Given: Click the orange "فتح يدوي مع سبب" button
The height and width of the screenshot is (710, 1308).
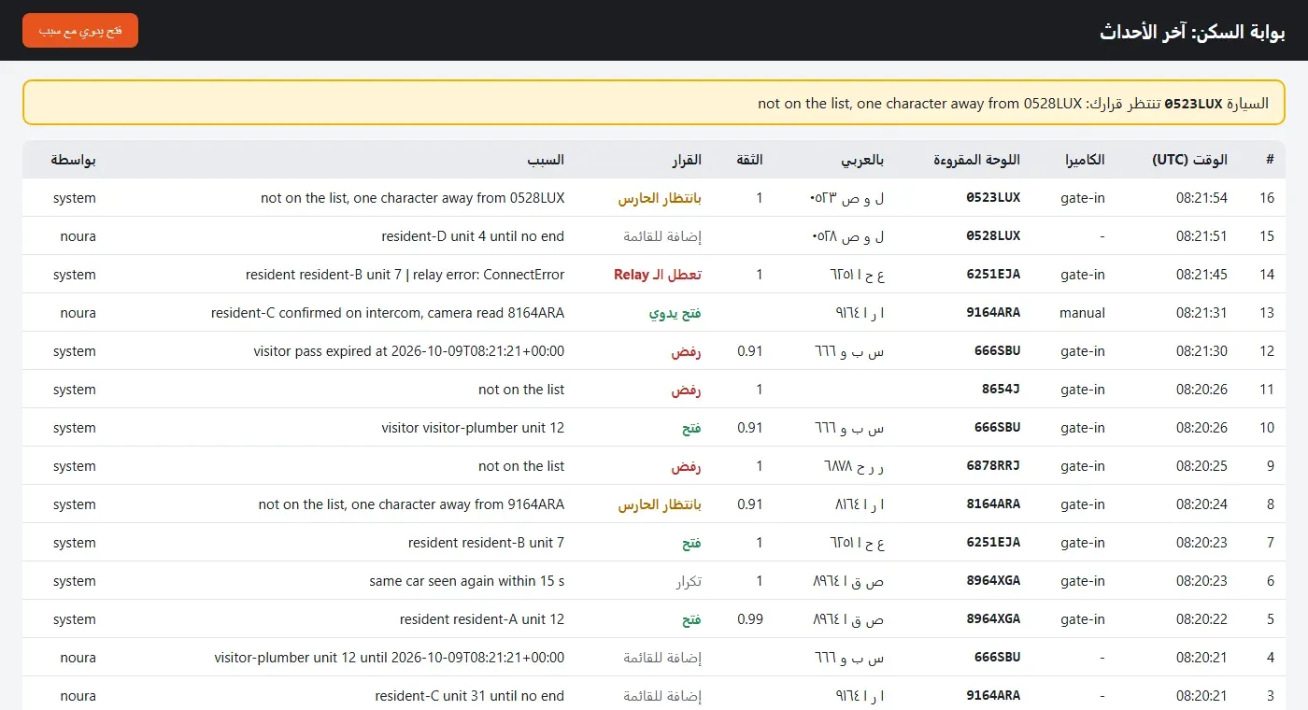Looking at the screenshot, I should [79, 30].
